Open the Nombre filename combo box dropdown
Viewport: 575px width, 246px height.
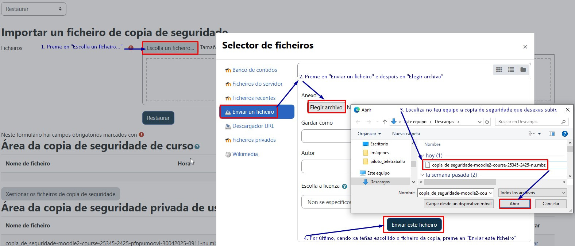click(x=491, y=193)
